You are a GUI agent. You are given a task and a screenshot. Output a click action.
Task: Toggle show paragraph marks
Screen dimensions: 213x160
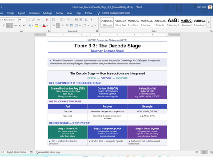pyautogui.click(x=92, y=20)
